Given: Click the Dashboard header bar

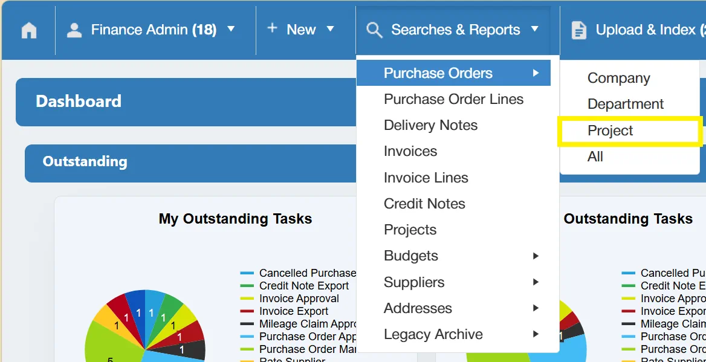Looking at the screenshot, I should pyautogui.click(x=186, y=102).
